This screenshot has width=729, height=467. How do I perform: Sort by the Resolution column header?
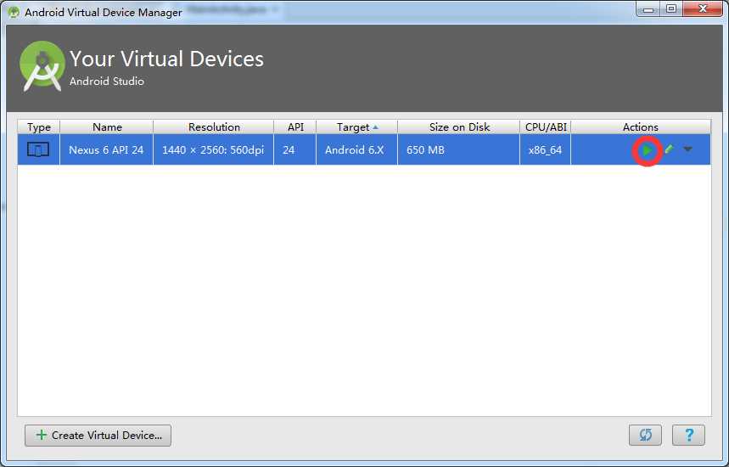[214, 127]
